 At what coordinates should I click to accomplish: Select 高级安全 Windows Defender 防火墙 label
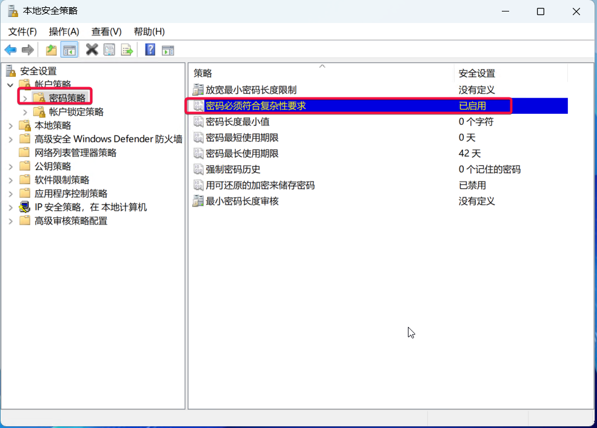108,139
